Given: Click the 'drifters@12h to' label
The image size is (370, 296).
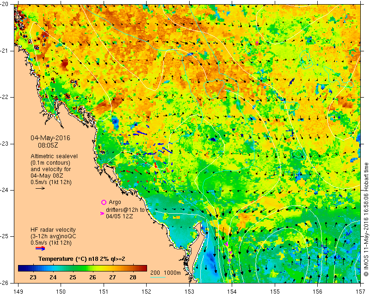Looking at the screenshot, I should (125, 210).
